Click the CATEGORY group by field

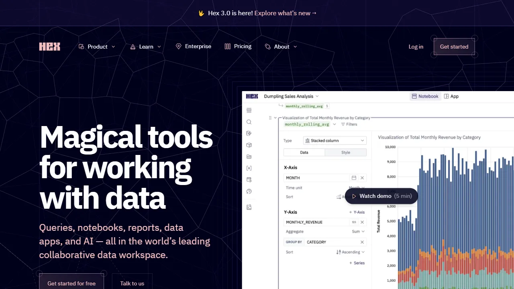point(325,242)
